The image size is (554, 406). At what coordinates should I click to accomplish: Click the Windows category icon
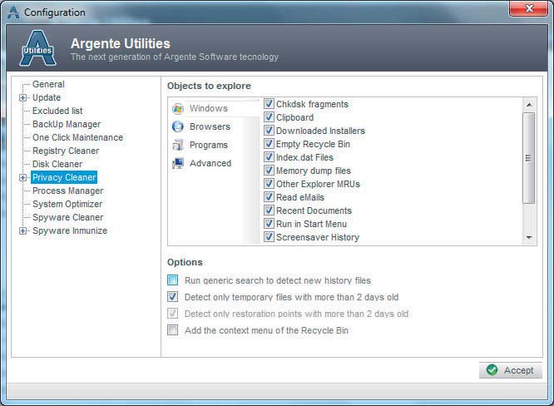(178, 108)
